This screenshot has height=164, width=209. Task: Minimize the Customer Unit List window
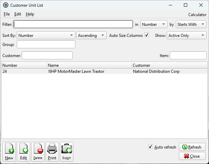click(170, 5)
